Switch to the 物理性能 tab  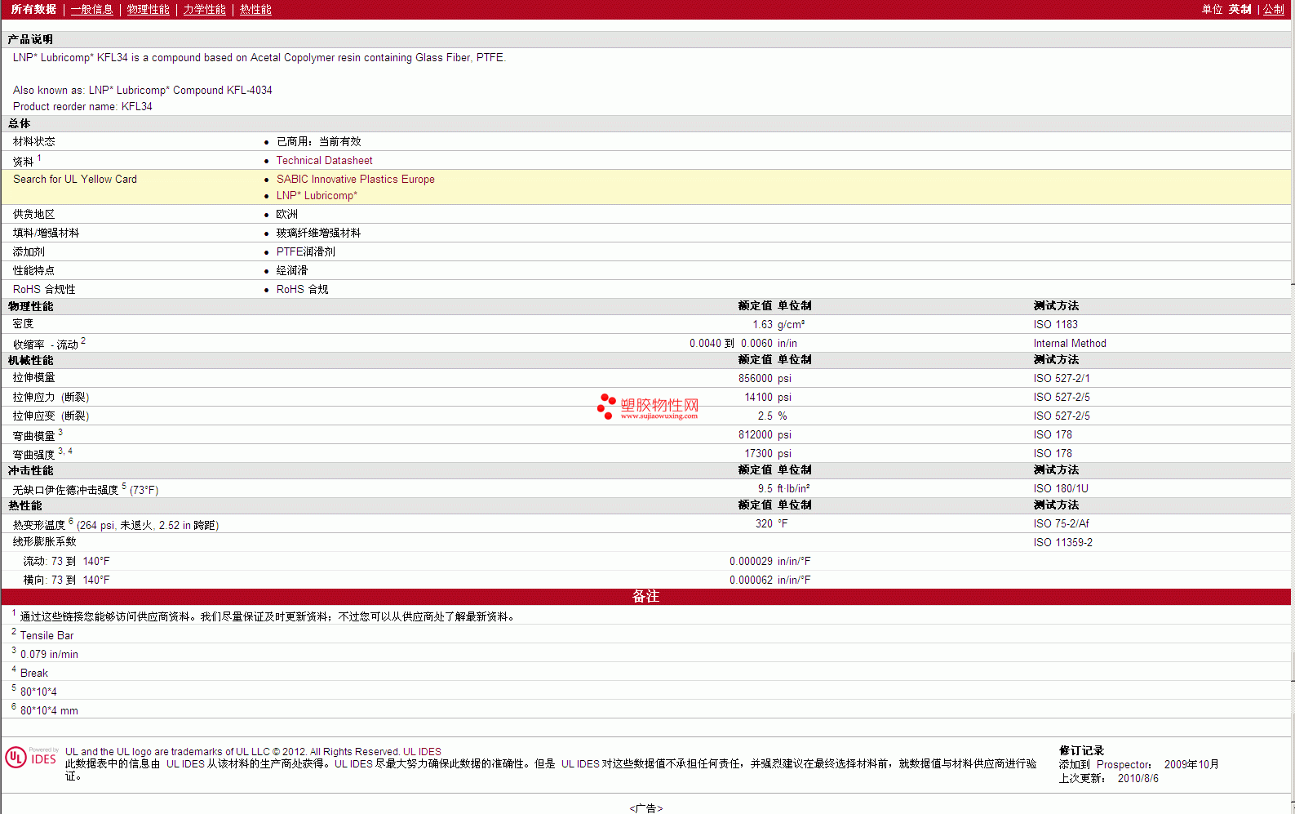click(148, 10)
